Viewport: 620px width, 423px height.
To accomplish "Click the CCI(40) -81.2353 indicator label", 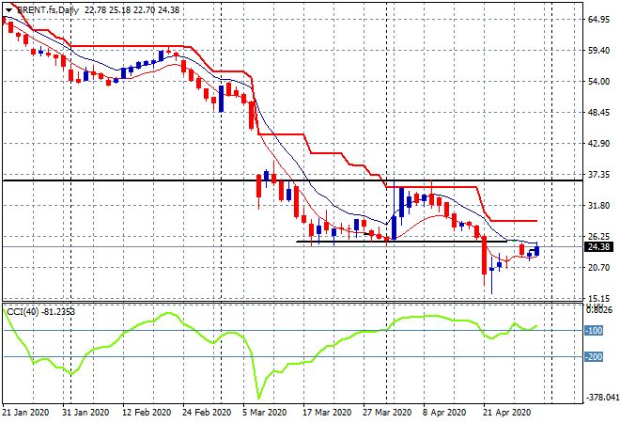I will 40,312.
